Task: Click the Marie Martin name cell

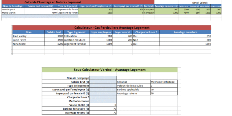Action: point(12,13)
